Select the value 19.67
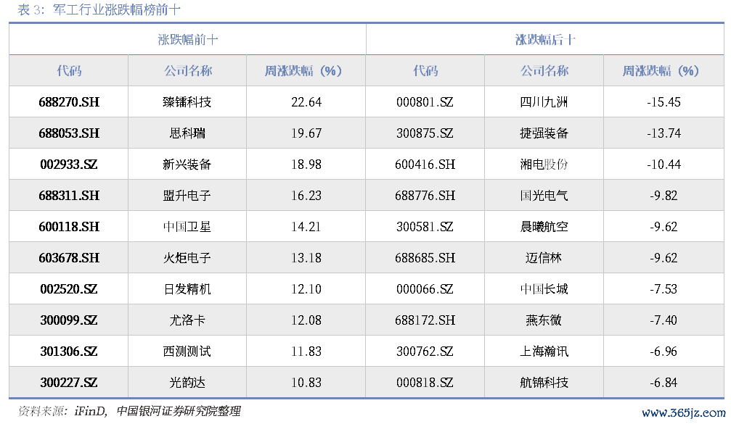Viewport: 731px width, 424px height. click(306, 133)
